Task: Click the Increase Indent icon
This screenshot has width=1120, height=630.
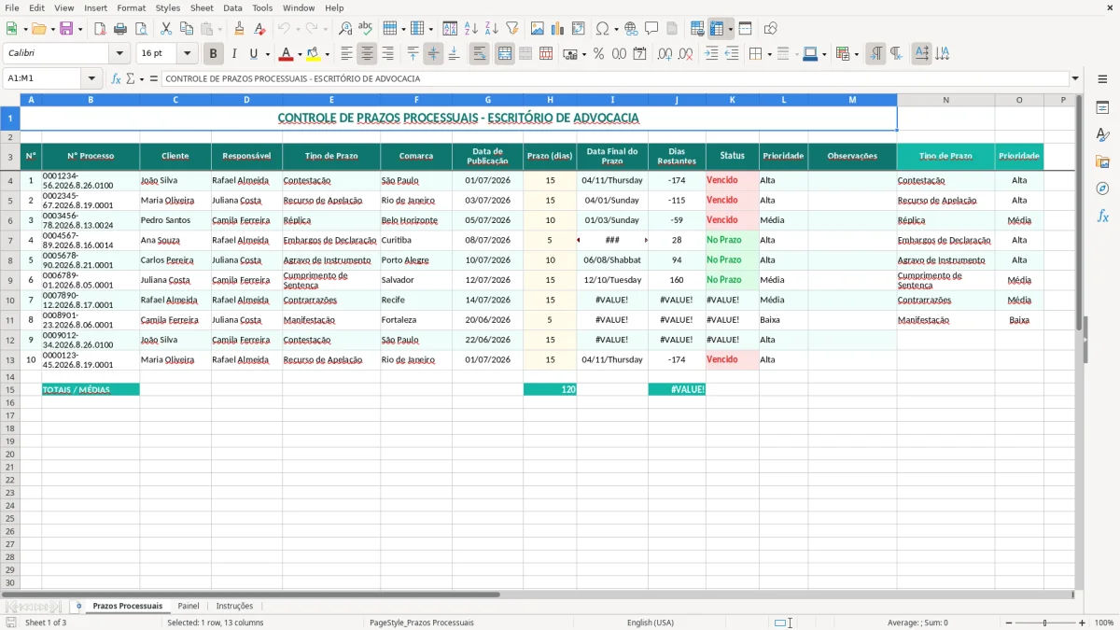Action: (x=711, y=54)
